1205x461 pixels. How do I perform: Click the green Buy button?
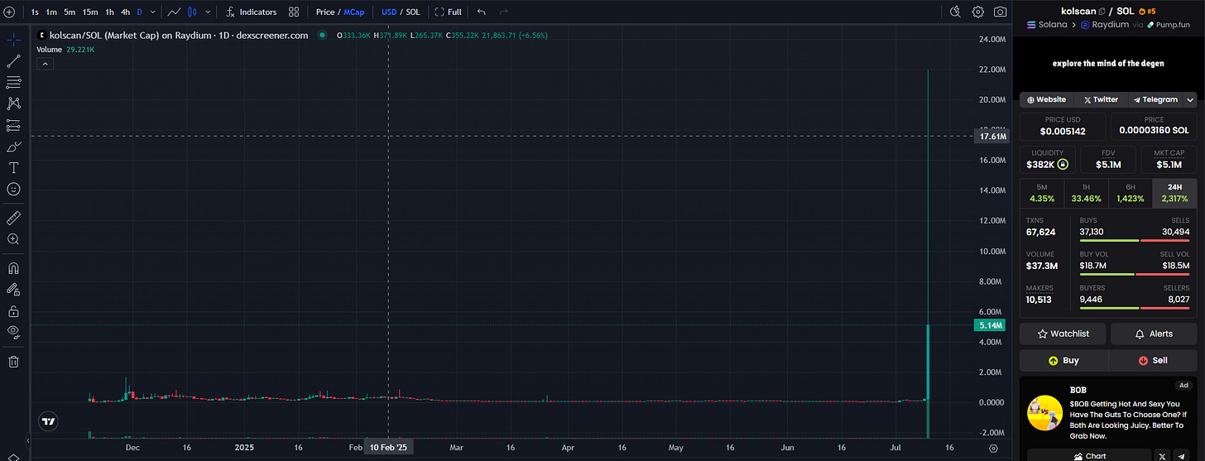[x=1063, y=361]
